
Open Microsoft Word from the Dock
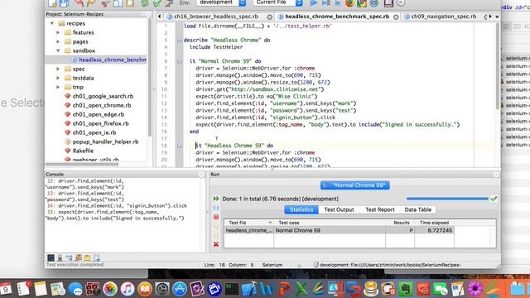pyautogui.click(x=267, y=289)
